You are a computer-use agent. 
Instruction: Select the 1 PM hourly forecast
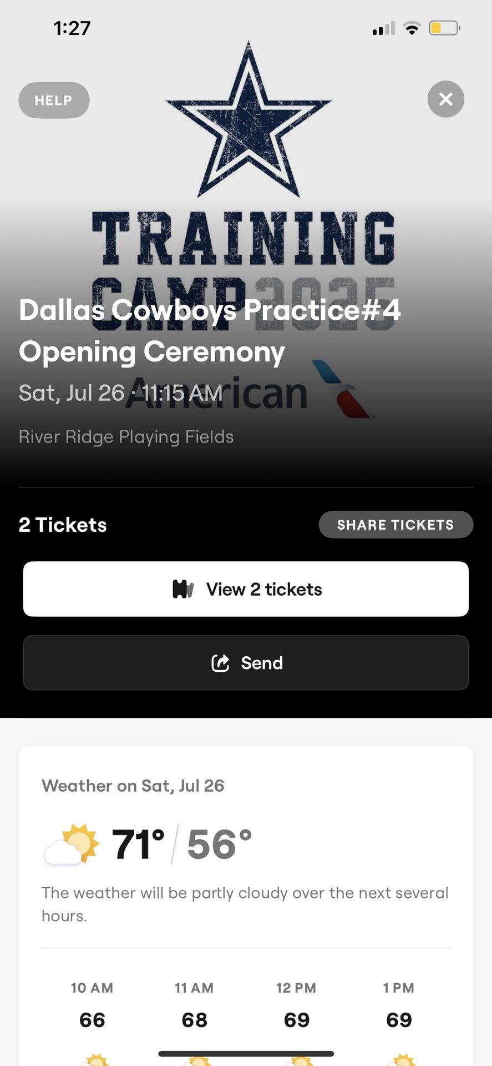[x=399, y=1005]
